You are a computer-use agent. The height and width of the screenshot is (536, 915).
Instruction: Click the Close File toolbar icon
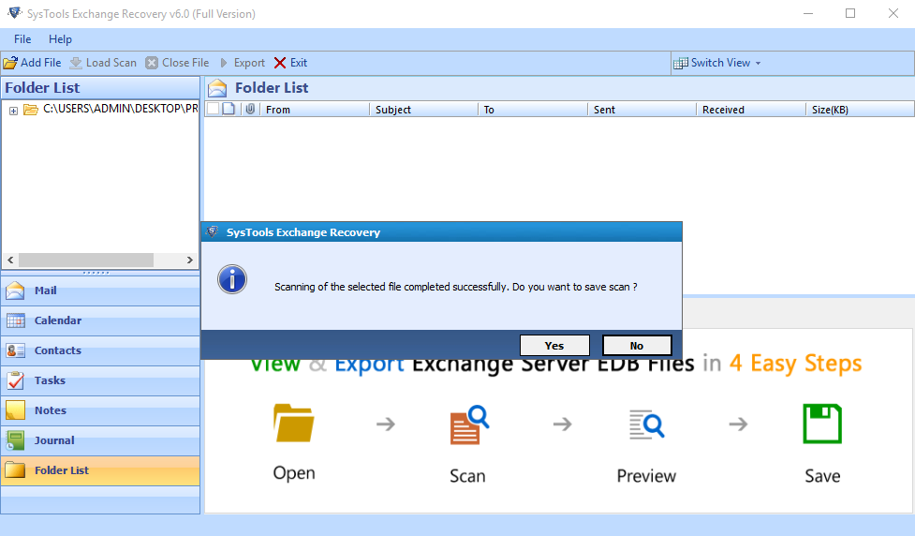[x=152, y=63]
